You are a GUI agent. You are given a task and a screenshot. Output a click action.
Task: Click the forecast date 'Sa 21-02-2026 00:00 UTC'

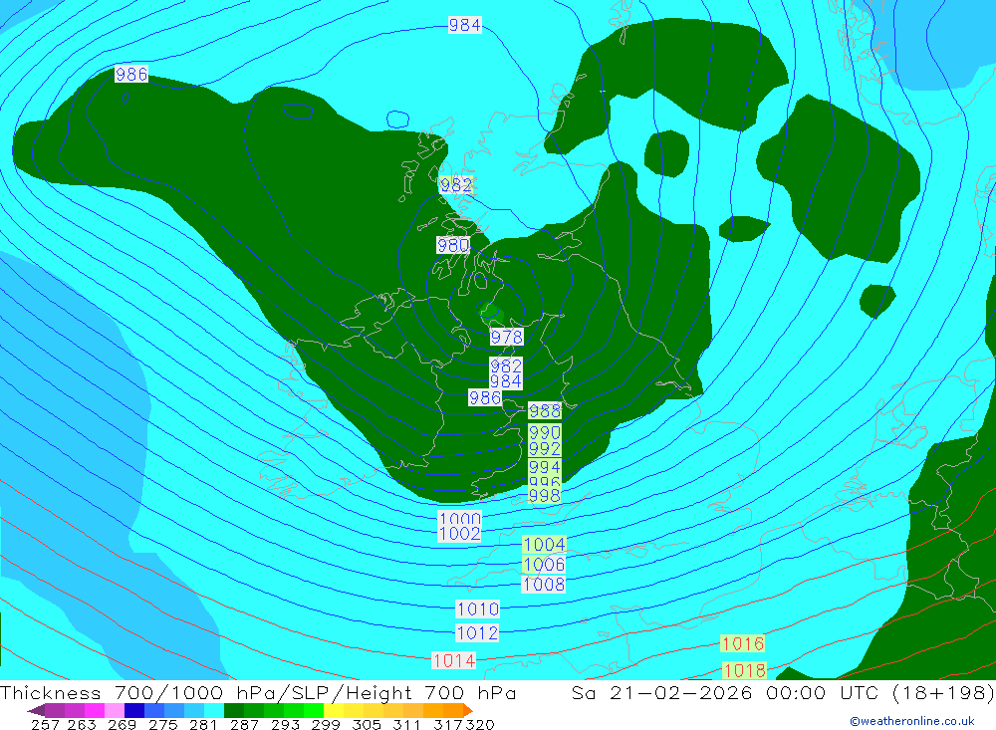pyautogui.click(x=725, y=692)
